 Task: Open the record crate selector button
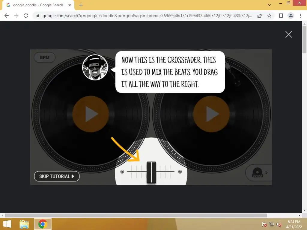pos(259,172)
